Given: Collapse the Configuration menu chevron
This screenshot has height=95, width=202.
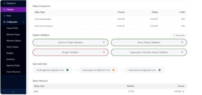Looking at the screenshot, I should click(x=23, y=22).
